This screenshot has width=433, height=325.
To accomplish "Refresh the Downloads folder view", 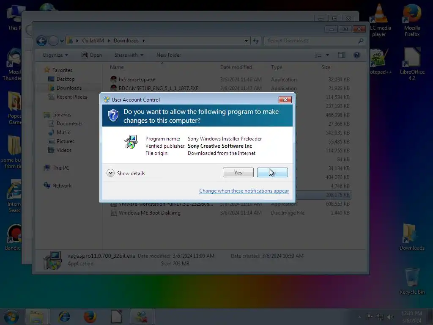I will pyautogui.click(x=256, y=41).
